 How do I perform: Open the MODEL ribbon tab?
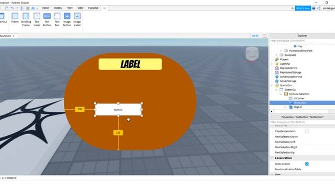pyautogui.click(x=58, y=8)
